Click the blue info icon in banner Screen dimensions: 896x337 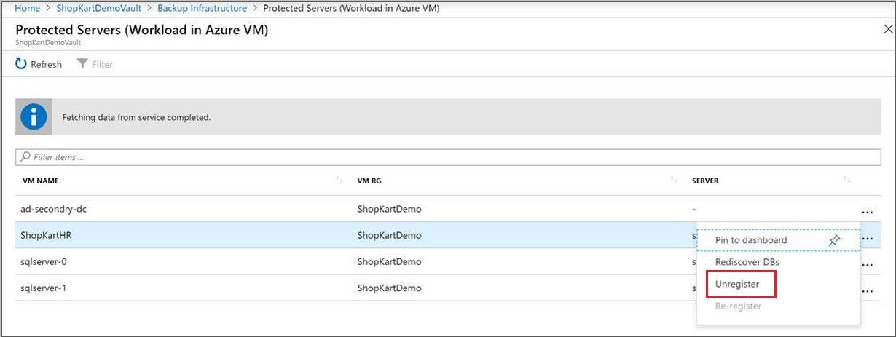point(34,116)
